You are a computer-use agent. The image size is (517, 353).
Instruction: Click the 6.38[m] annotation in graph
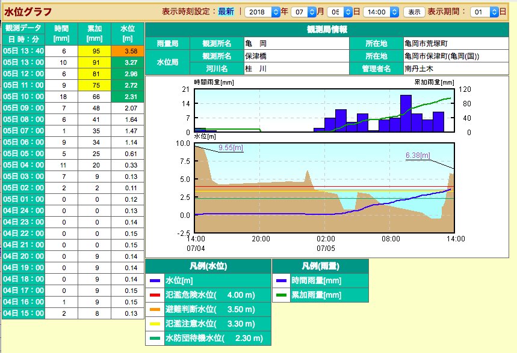(418, 155)
